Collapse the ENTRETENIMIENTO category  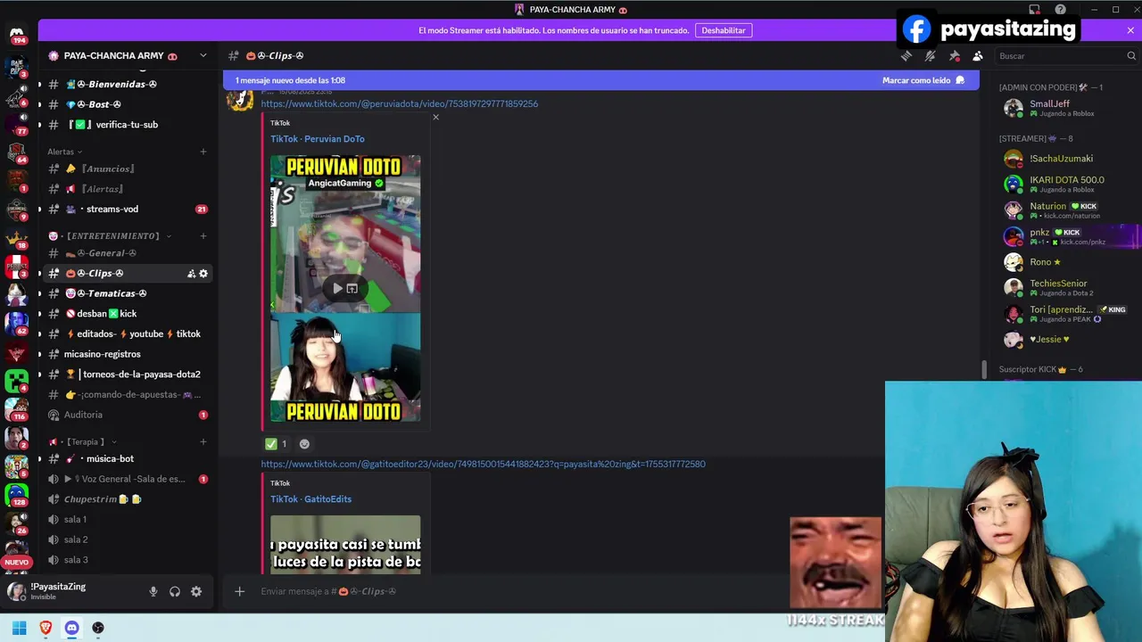pyautogui.click(x=110, y=235)
